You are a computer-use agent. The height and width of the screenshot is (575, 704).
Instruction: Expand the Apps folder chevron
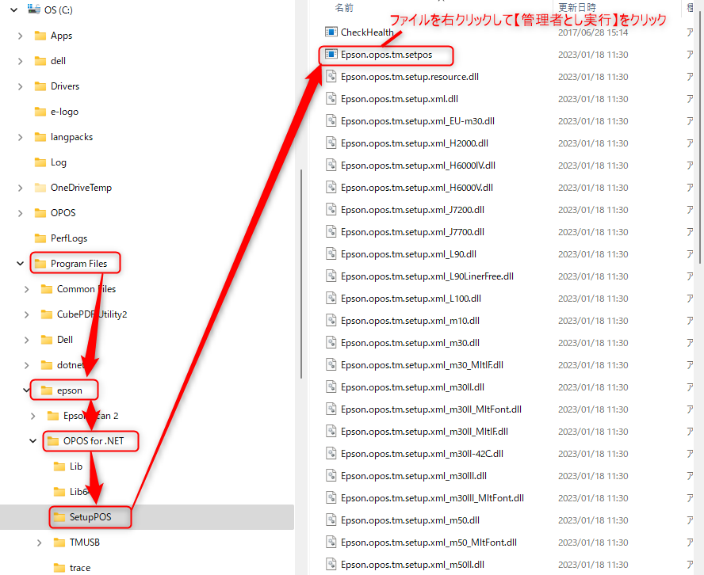(20, 36)
